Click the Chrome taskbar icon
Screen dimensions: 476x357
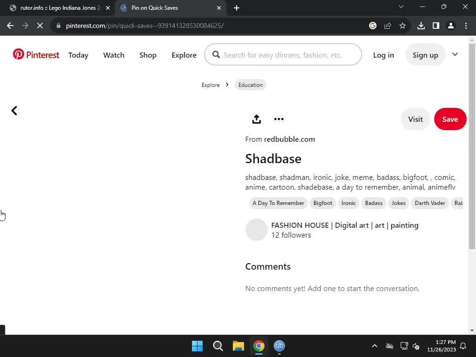(259, 346)
